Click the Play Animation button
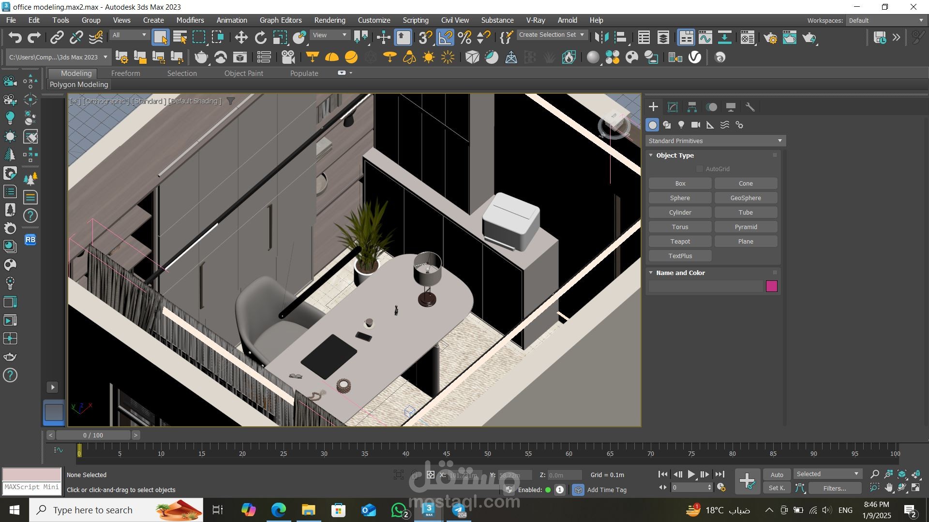 691,475
